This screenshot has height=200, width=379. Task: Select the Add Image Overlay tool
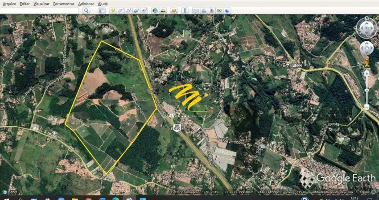(x=136, y=11)
